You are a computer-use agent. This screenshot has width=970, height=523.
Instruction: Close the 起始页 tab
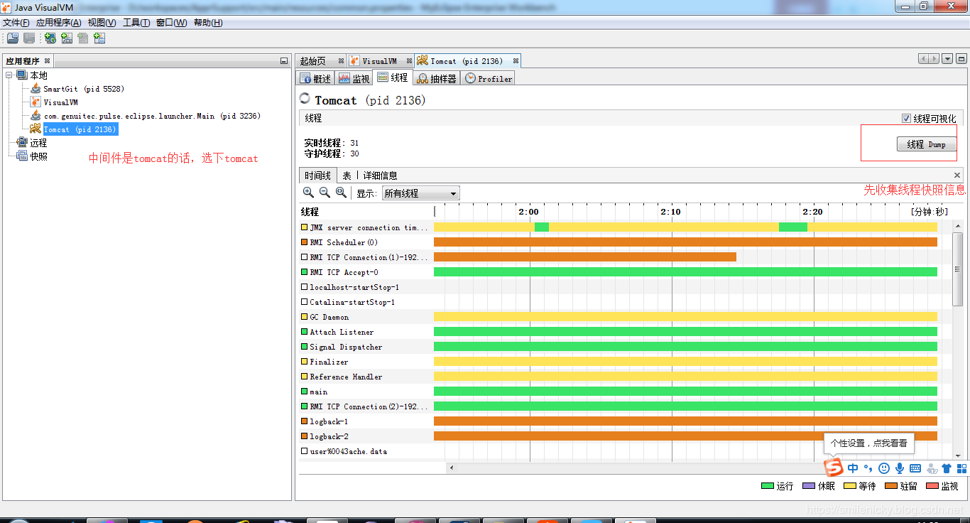pos(342,61)
